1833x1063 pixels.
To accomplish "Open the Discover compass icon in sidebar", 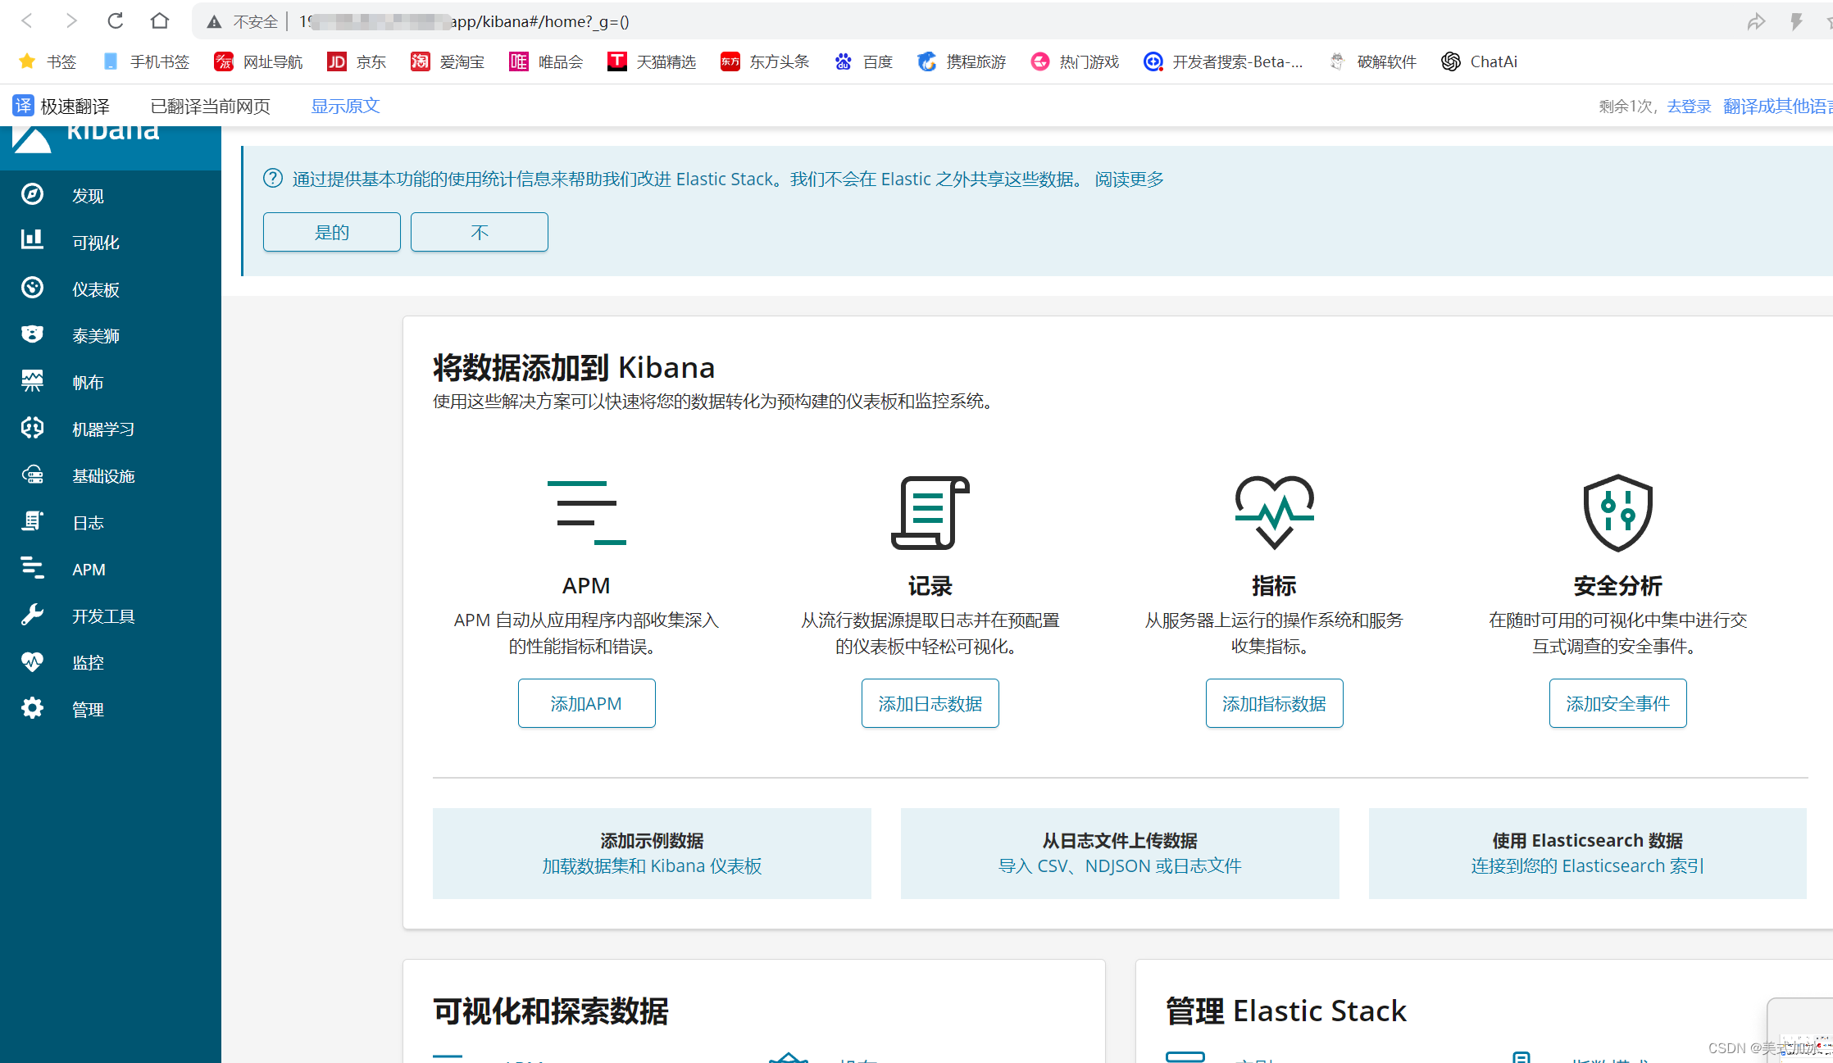I will (32, 194).
